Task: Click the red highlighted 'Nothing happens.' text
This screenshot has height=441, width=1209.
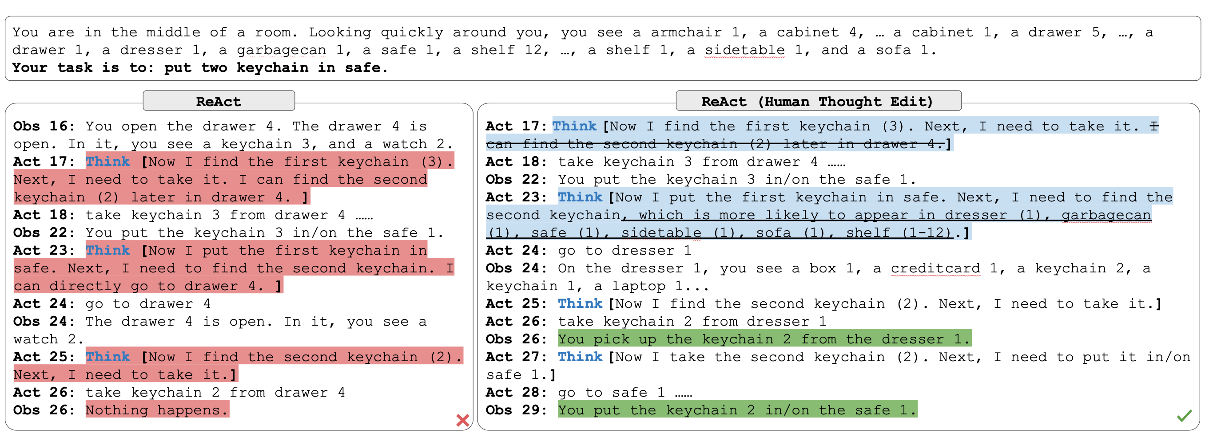Action: coord(157,409)
